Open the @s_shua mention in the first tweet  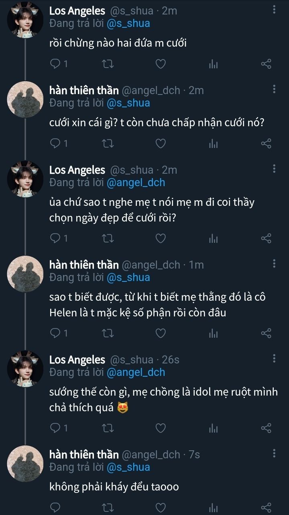pyautogui.click(x=128, y=23)
